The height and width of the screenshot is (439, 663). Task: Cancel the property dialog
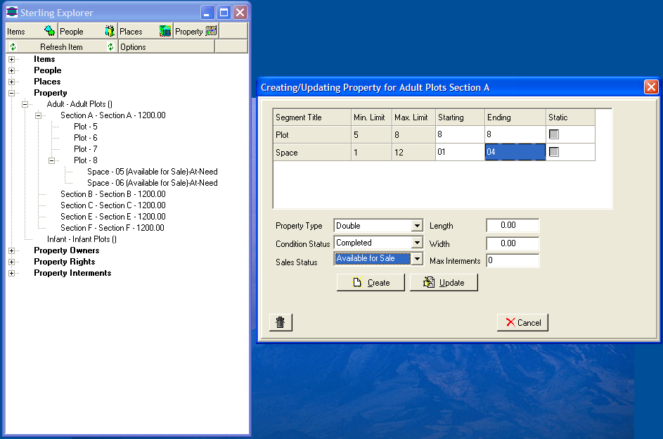tap(522, 322)
